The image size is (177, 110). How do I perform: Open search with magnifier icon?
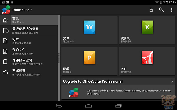(161, 10)
